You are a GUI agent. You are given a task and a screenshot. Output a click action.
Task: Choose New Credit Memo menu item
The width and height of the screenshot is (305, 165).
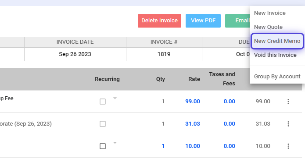[277, 41]
